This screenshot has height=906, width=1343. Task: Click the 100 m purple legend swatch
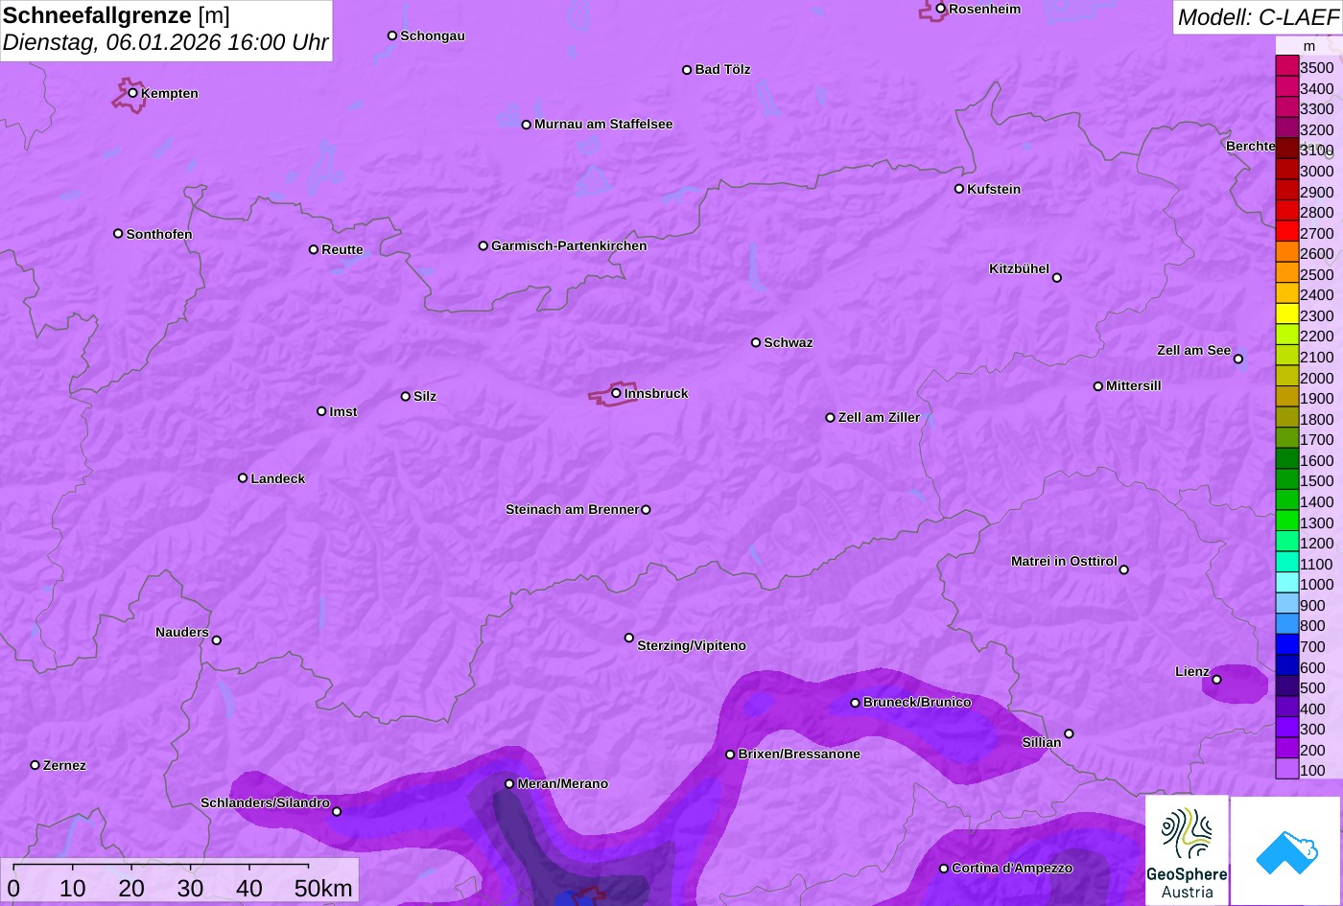click(1287, 768)
